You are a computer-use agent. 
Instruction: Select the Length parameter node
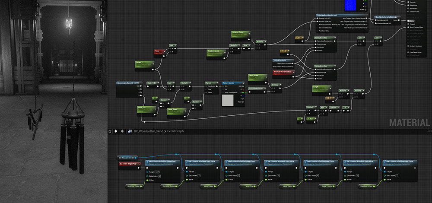pos(322,90)
